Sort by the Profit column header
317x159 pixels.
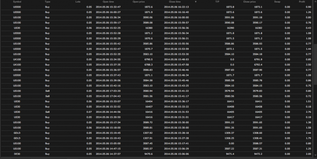[x=302, y=2]
